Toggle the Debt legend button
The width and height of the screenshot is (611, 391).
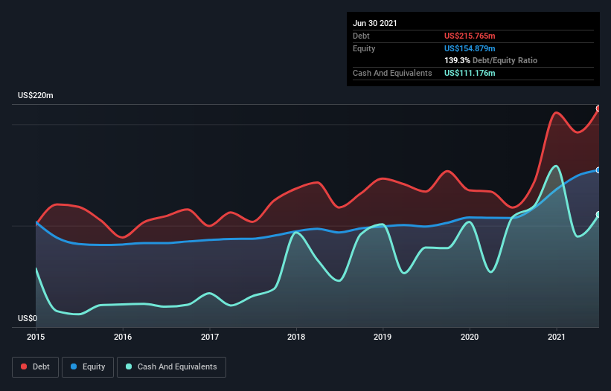35,367
